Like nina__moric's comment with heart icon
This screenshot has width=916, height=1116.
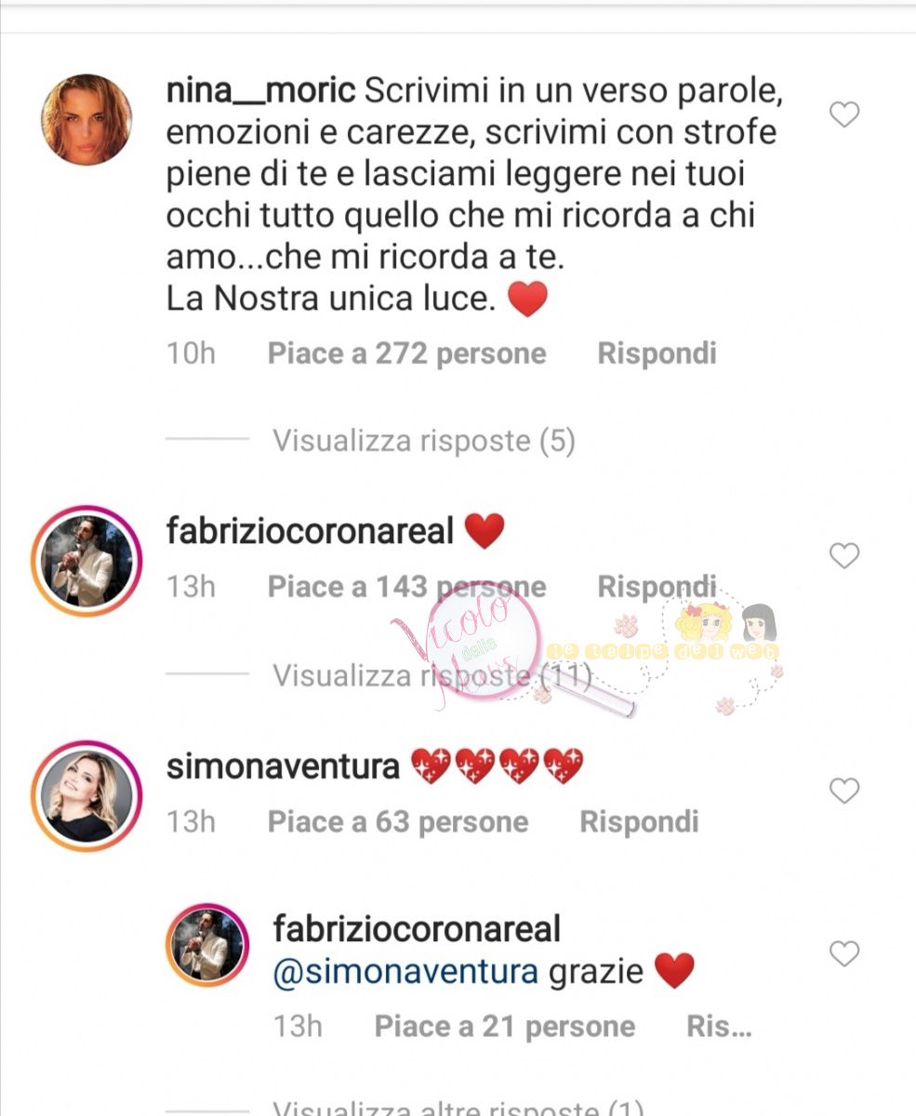(x=843, y=115)
